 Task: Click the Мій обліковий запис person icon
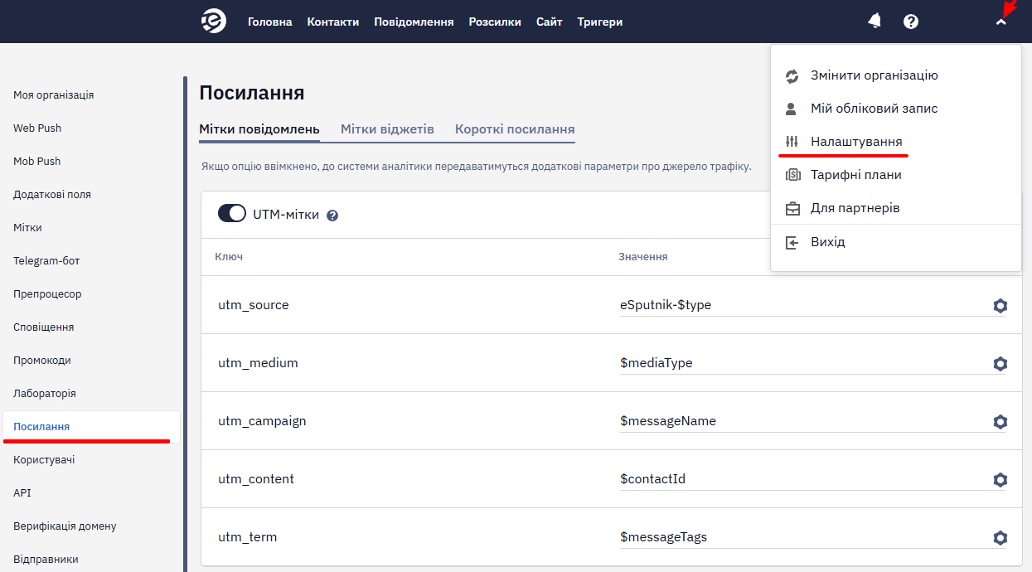(792, 109)
